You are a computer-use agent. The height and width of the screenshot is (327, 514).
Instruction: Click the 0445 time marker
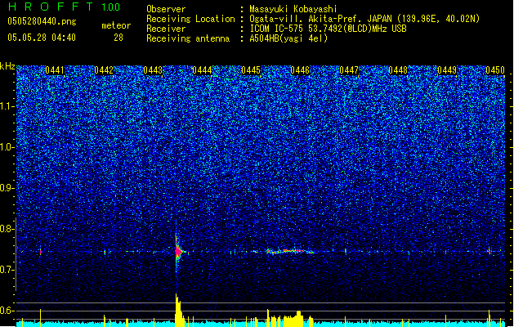(x=251, y=70)
